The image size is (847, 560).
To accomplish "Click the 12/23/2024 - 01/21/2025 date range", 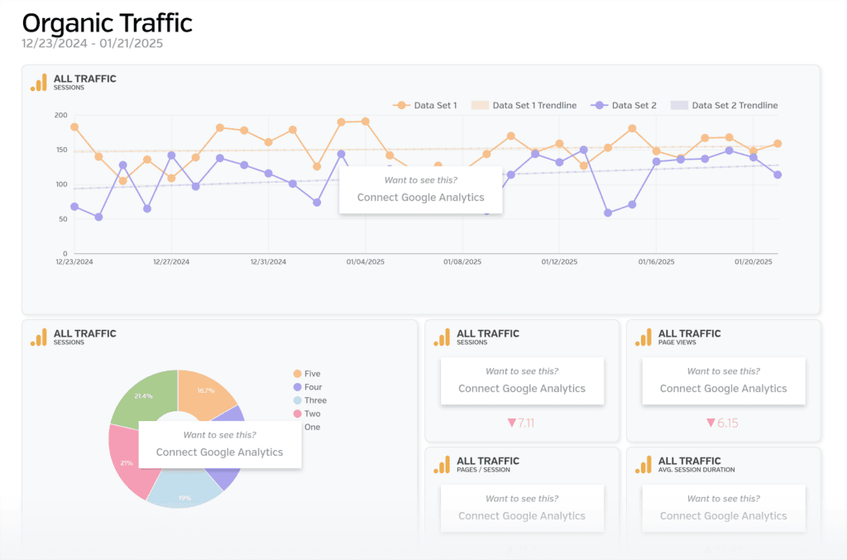I will 93,43.
